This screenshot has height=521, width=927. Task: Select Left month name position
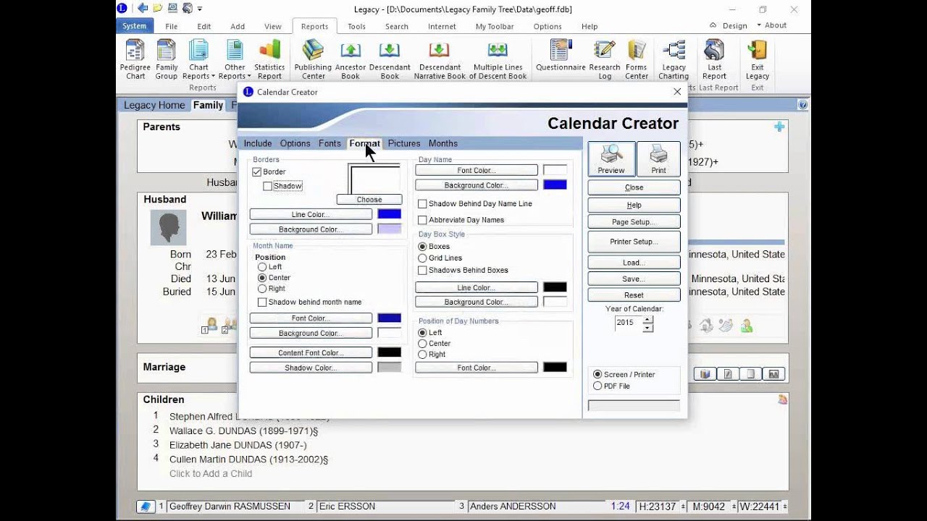tap(262, 267)
